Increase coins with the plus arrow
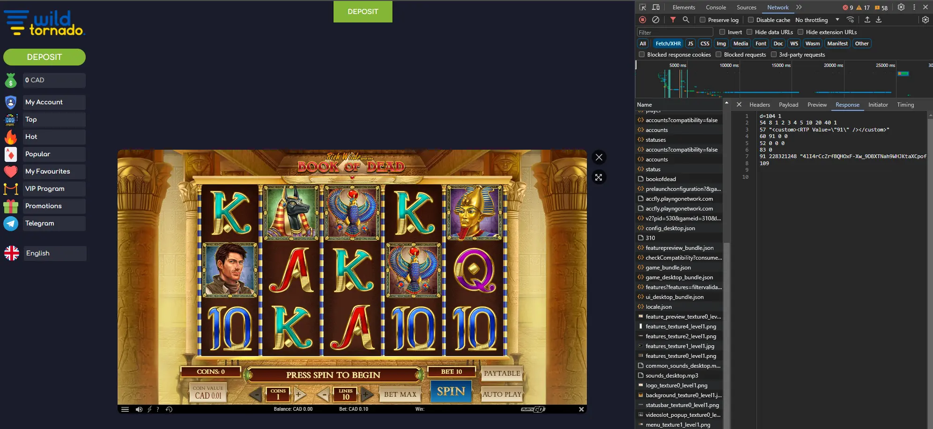This screenshot has height=429, width=933. click(298, 395)
